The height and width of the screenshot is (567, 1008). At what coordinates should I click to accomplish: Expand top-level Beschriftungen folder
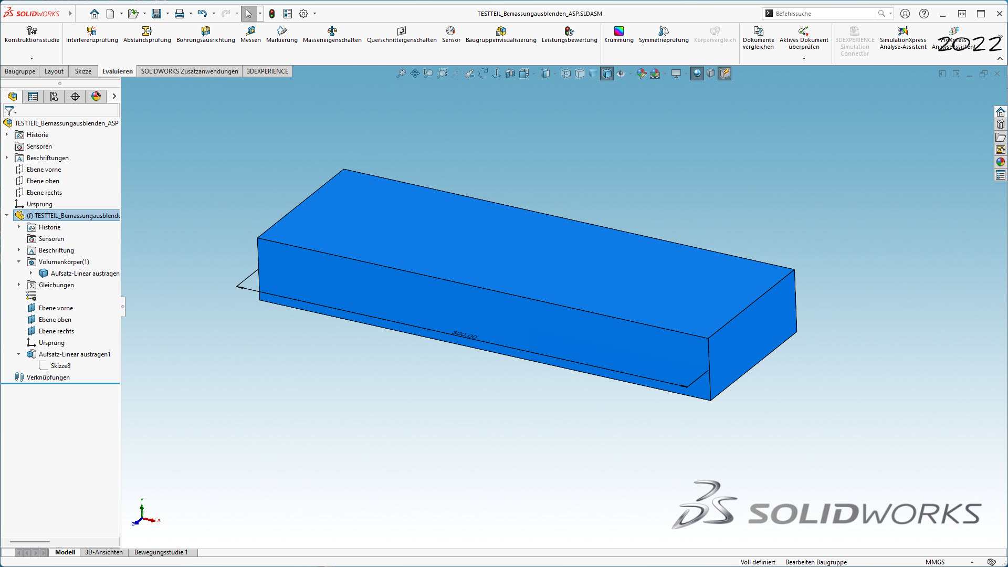[x=7, y=158]
